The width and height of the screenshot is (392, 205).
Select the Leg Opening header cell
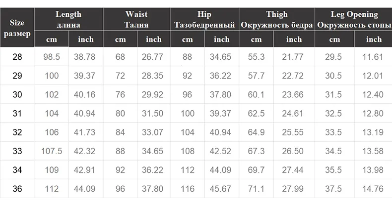[353, 19]
